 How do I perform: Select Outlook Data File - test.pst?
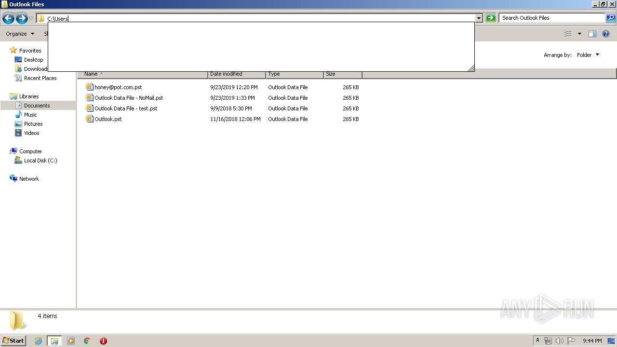coord(126,108)
